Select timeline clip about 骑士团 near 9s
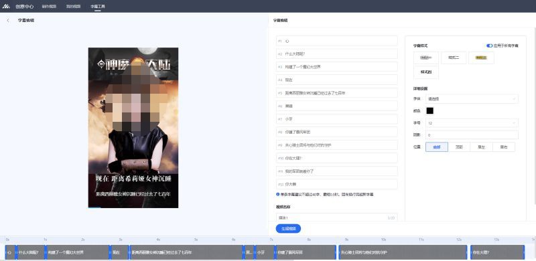The image size is (536, 261). [x=403, y=252]
